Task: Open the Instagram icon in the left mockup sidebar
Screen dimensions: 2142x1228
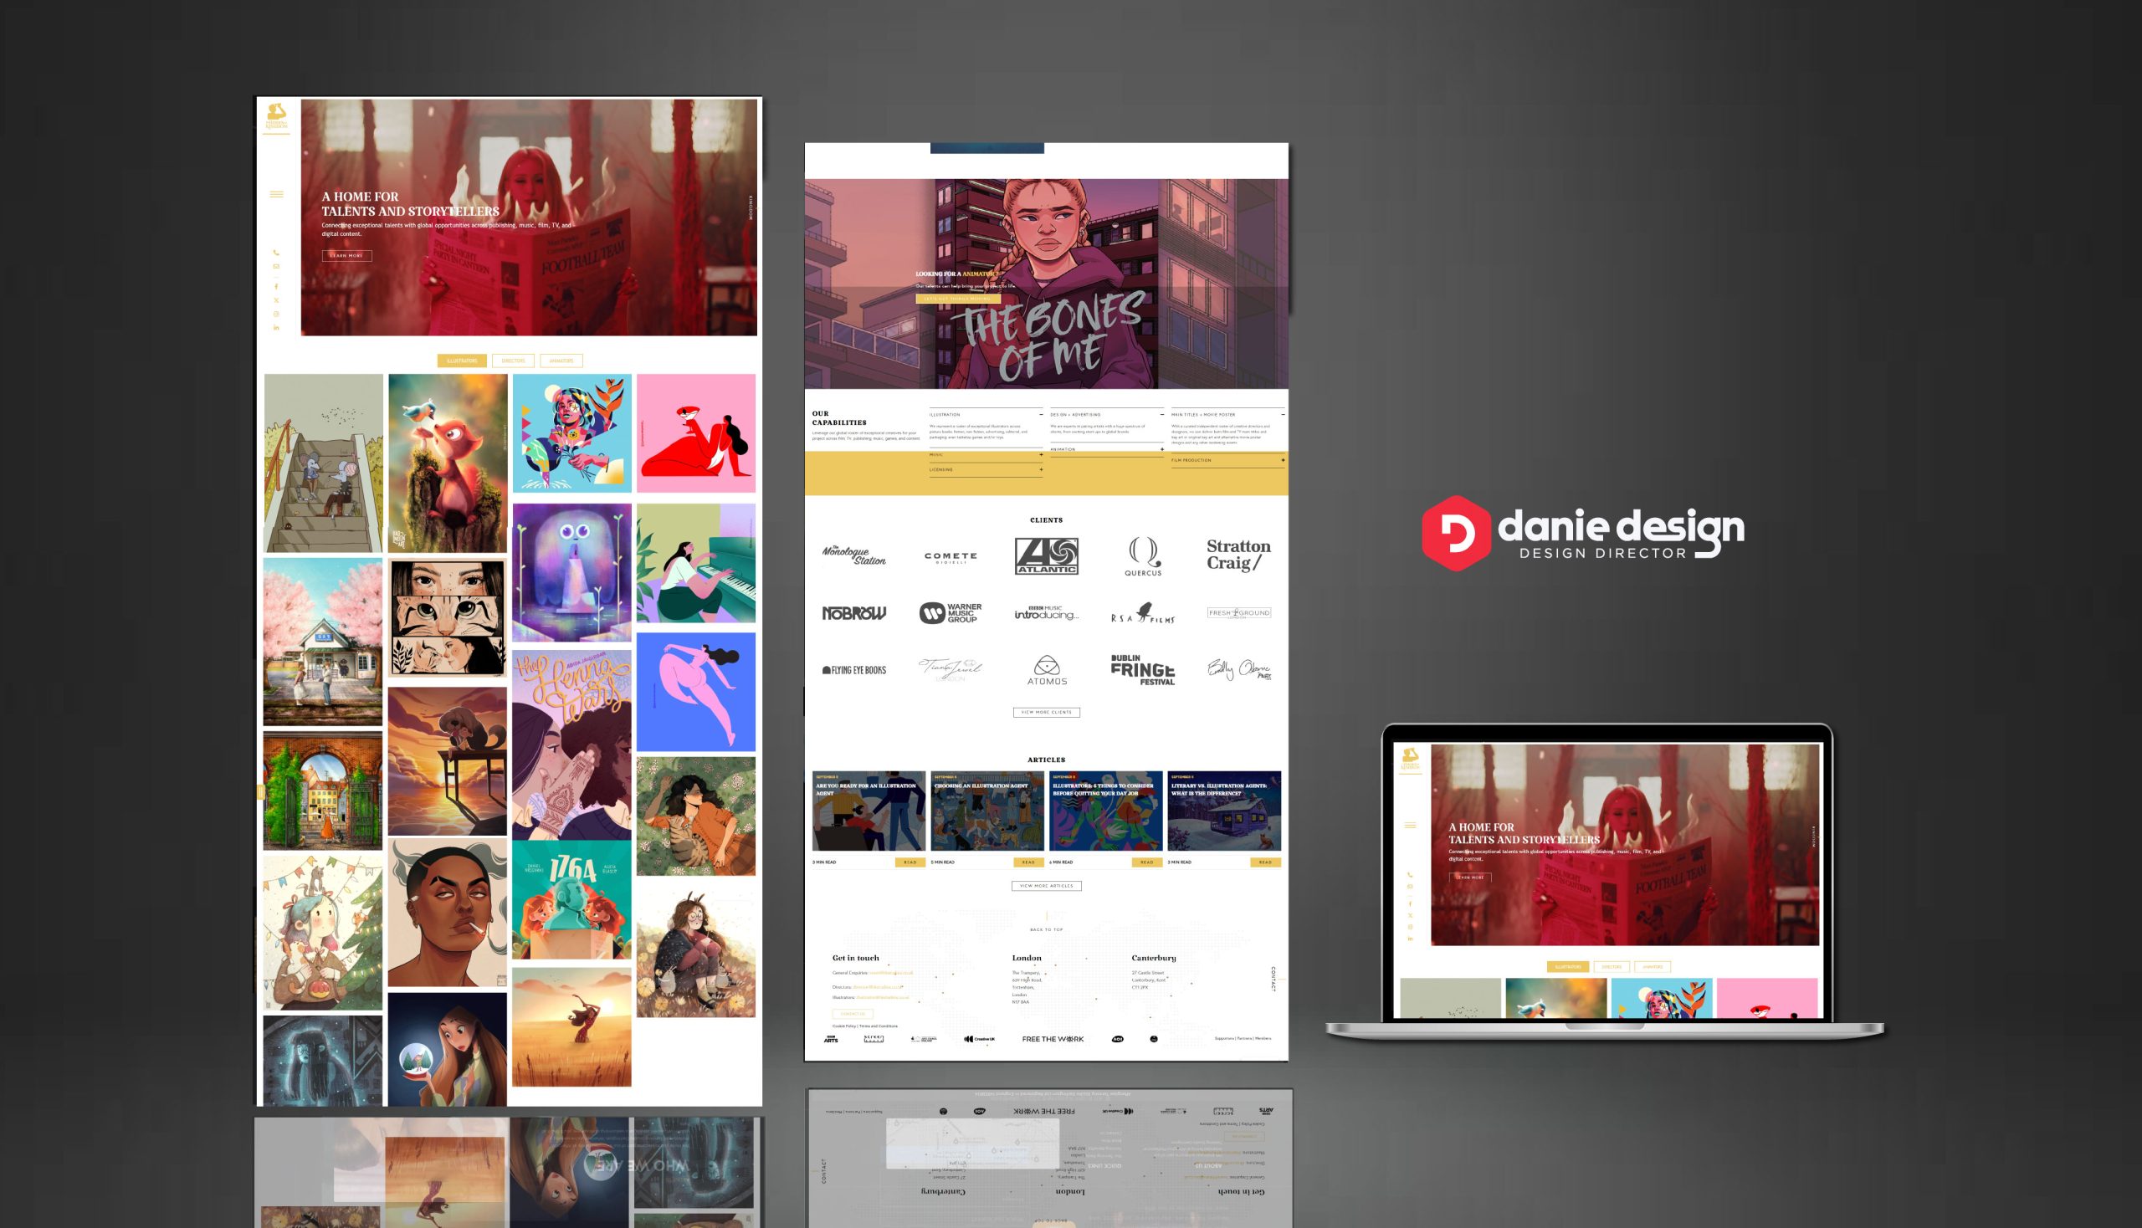Action: [276, 314]
